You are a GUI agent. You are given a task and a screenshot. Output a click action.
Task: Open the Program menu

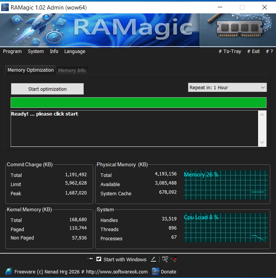[x=13, y=51]
